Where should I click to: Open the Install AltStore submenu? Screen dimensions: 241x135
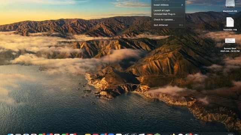(168, 5)
